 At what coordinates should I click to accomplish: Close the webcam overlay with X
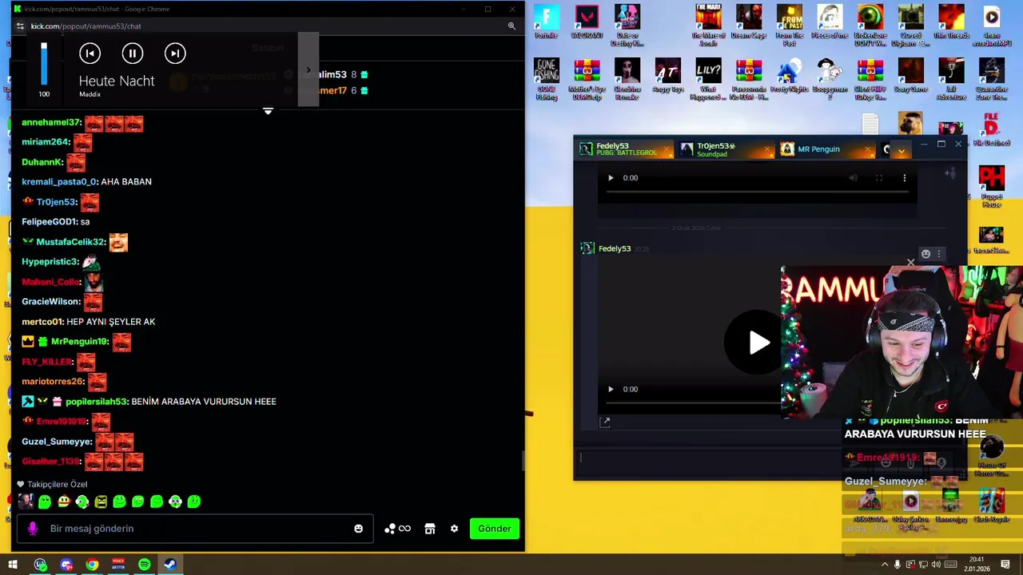point(910,262)
